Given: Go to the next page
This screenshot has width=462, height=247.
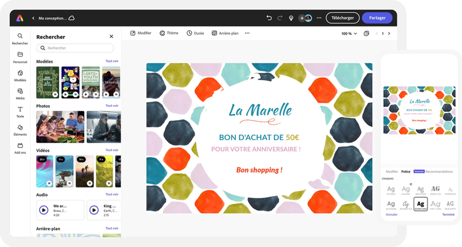Looking at the screenshot, I should [389, 34].
